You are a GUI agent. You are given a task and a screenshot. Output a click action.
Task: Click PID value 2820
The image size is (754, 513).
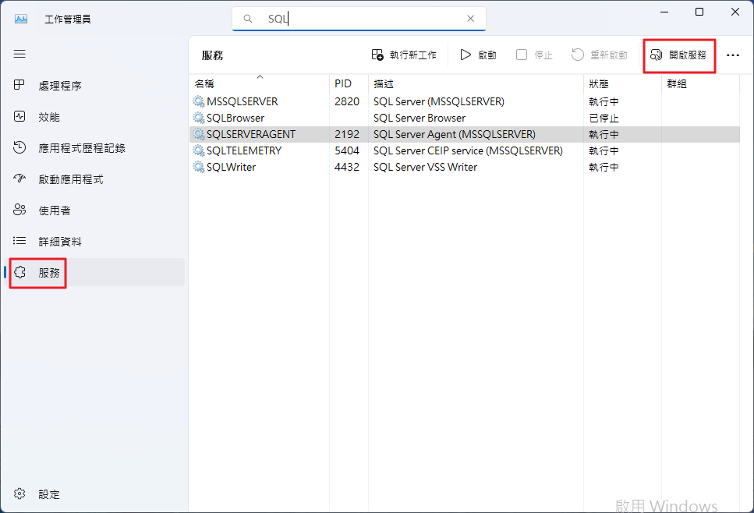347,101
